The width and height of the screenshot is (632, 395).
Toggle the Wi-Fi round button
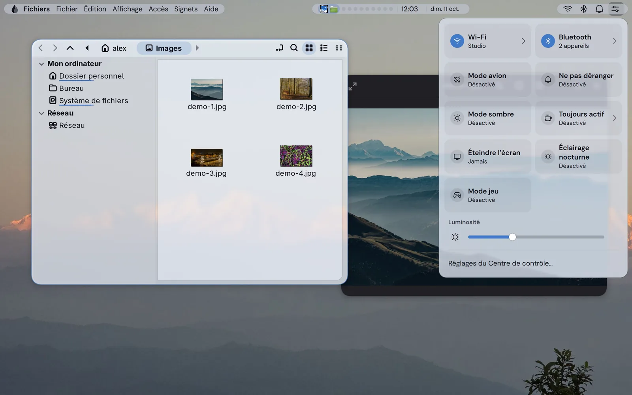[457, 41]
